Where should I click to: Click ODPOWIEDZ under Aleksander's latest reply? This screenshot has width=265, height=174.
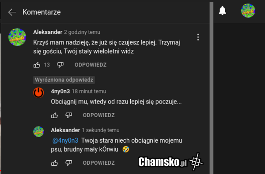coord(98,163)
